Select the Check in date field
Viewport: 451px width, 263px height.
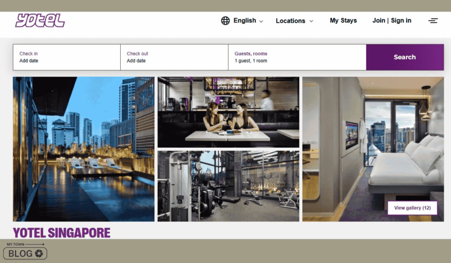click(67, 57)
